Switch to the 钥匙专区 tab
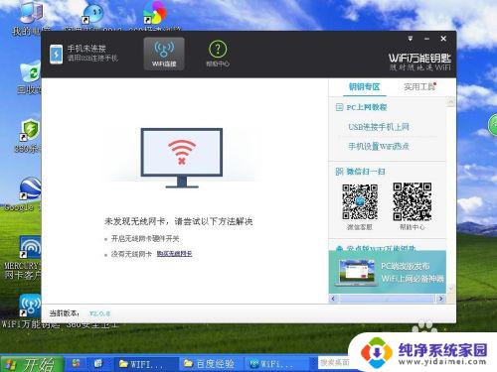 (x=364, y=87)
